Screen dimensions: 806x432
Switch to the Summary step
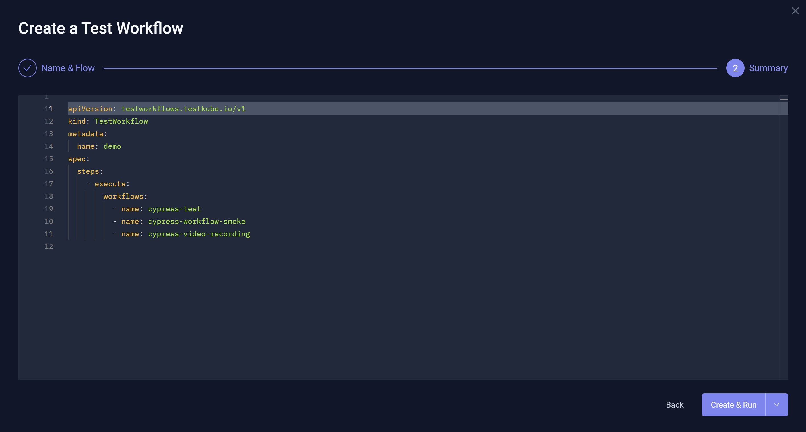click(768, 68)
